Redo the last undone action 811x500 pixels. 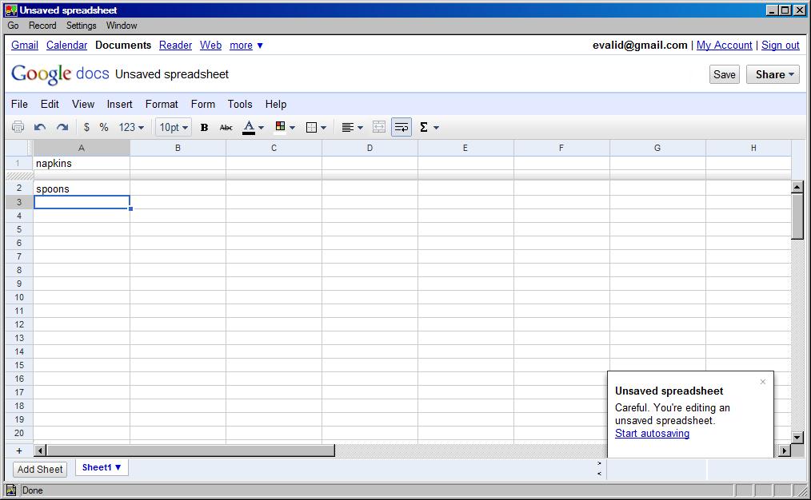tap(62, 127)
